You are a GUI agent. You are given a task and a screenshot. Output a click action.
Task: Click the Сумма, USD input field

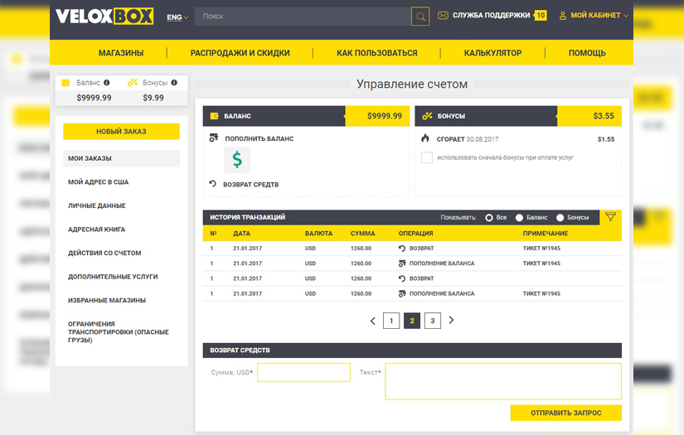pos(303,372)
